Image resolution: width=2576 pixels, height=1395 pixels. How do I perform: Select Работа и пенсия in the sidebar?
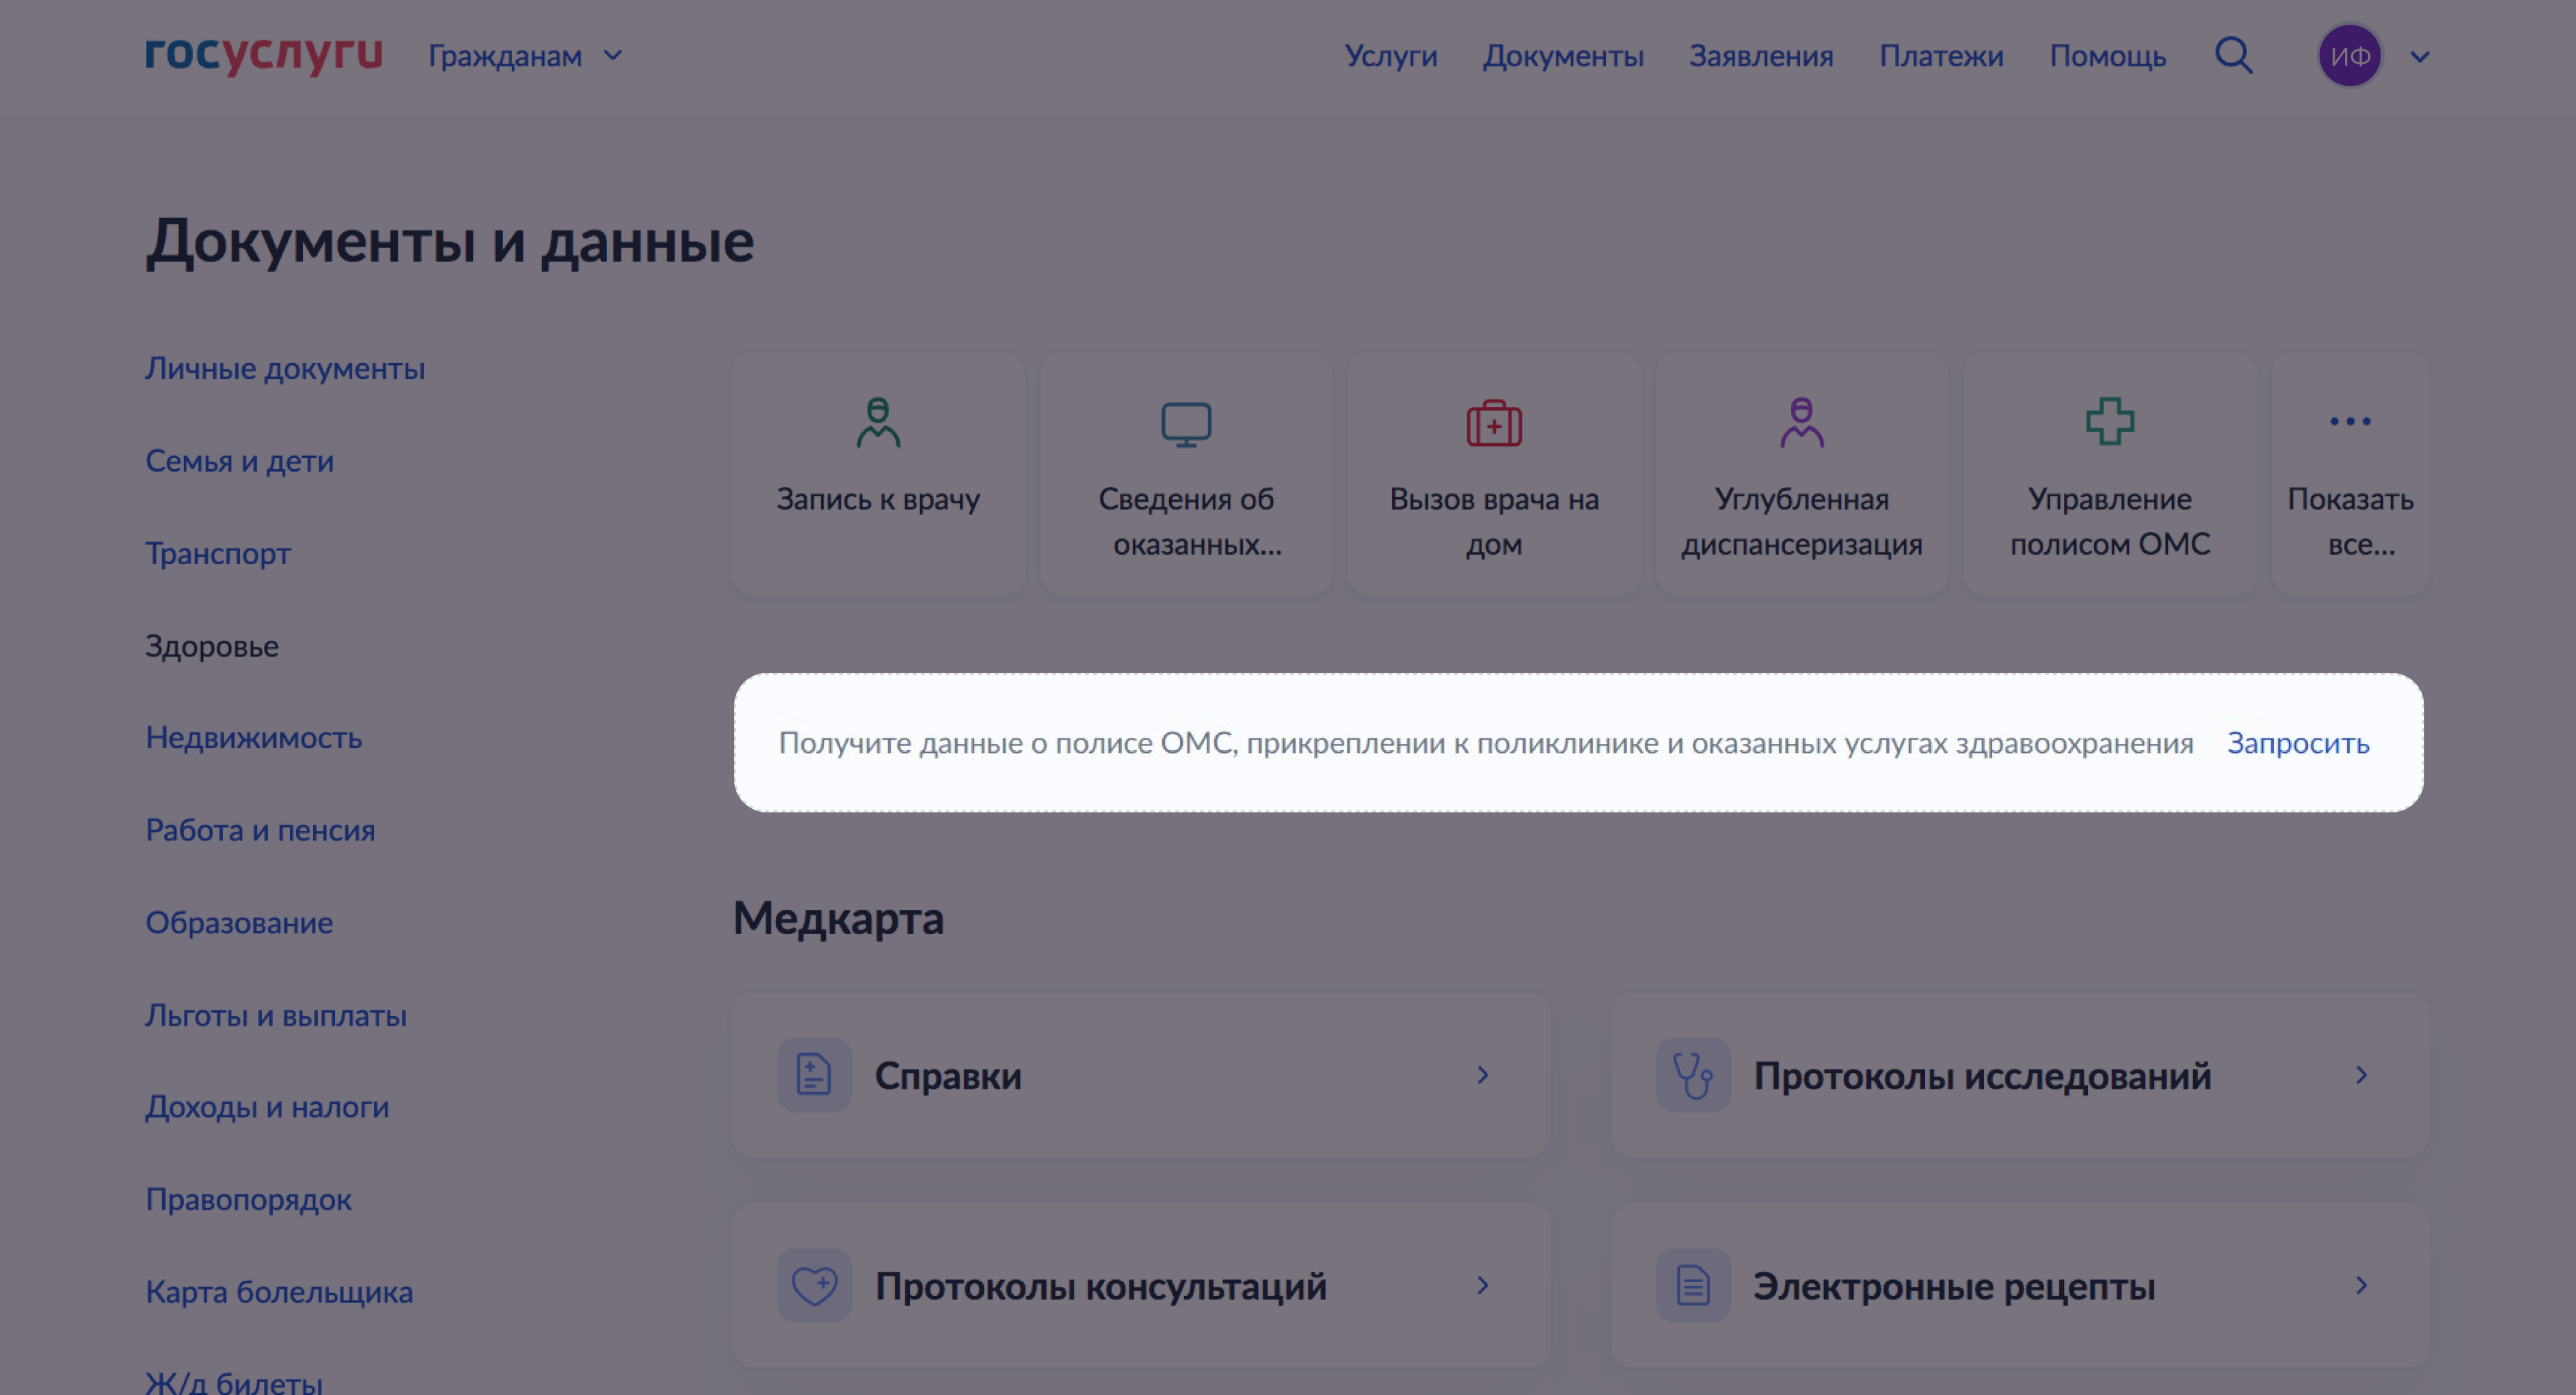point(260,831)
